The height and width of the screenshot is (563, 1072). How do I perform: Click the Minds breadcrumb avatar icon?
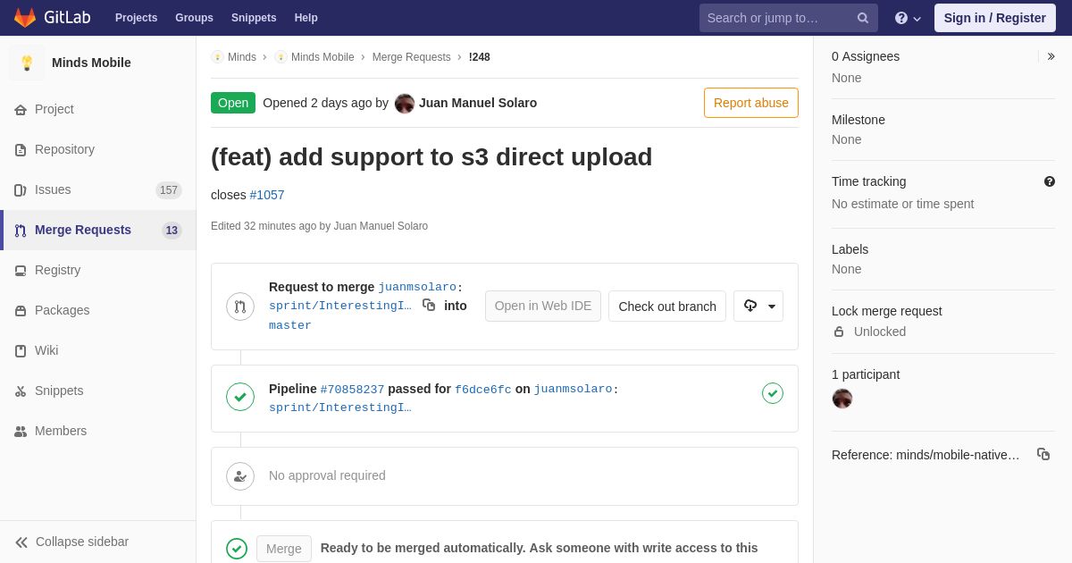pos(217,57)
